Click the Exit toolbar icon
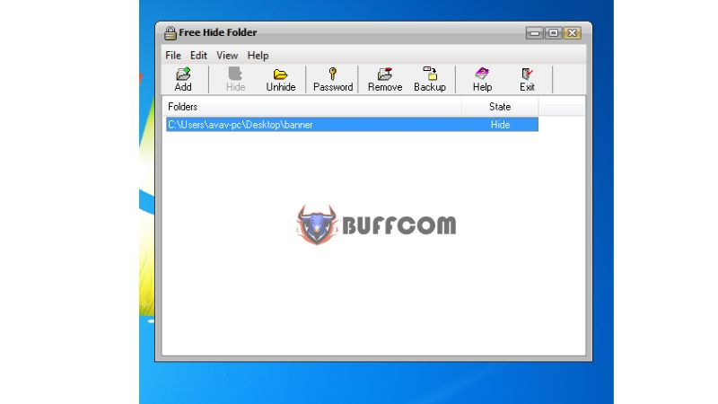This screenshot has height=404, width=718. click(x=527, y=74)
